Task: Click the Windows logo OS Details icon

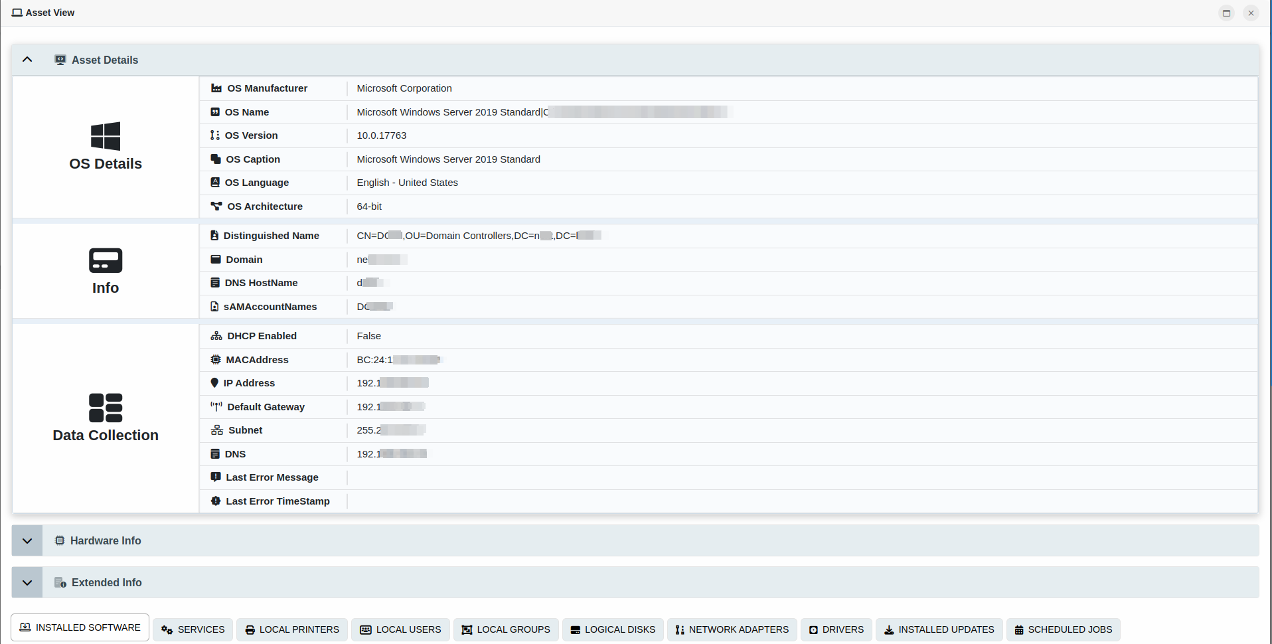Action: click(x=106, y=136)
